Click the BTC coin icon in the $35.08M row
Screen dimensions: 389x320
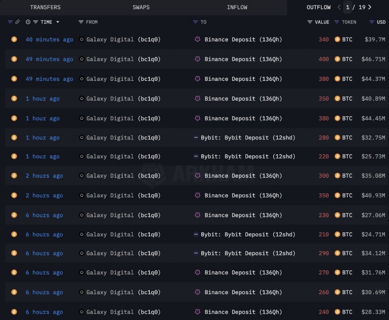point(337,175)
